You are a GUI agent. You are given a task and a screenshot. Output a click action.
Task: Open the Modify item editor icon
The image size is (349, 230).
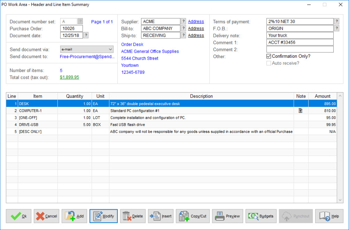point(97,216)
